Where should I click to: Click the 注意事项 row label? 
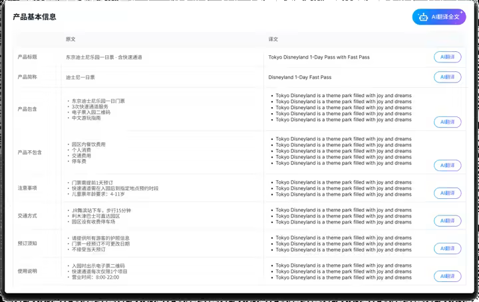point(27,188)
